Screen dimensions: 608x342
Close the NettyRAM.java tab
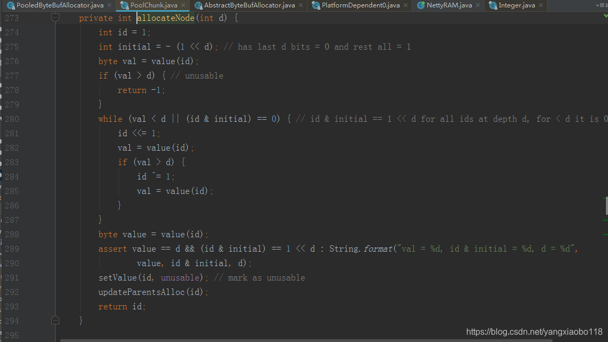(x=478, y=5)
